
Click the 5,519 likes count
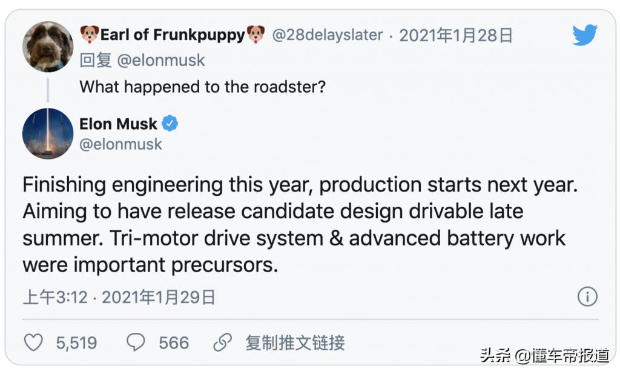[x=76, y=343]
